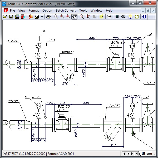Open the Layers stack icon
Screen dimensions: 158x158
click(x=109, y=17)
